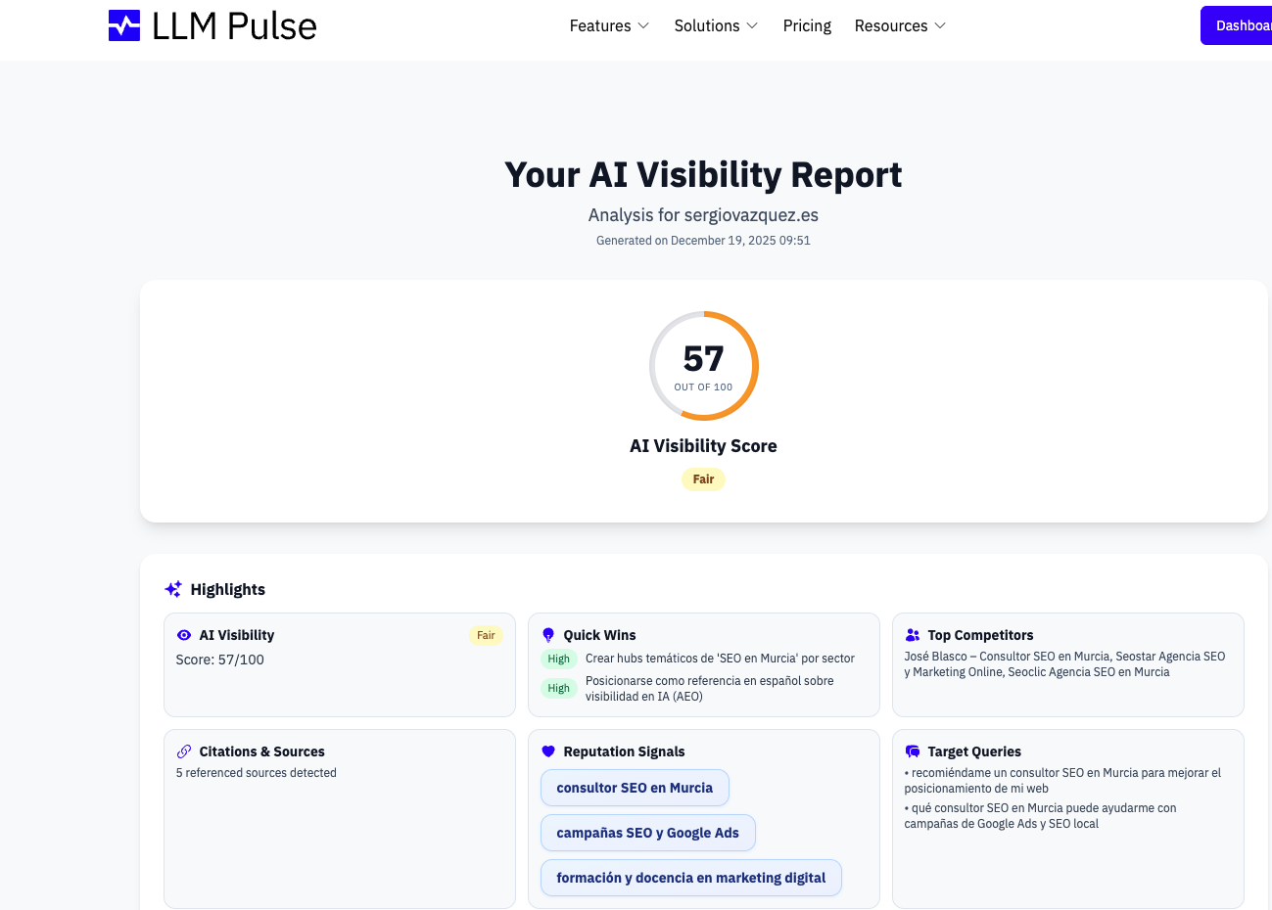Click 'formación y docencia en marketing digital' tag
Viewport: 1272px width, 910px height.
coord(690,878)
